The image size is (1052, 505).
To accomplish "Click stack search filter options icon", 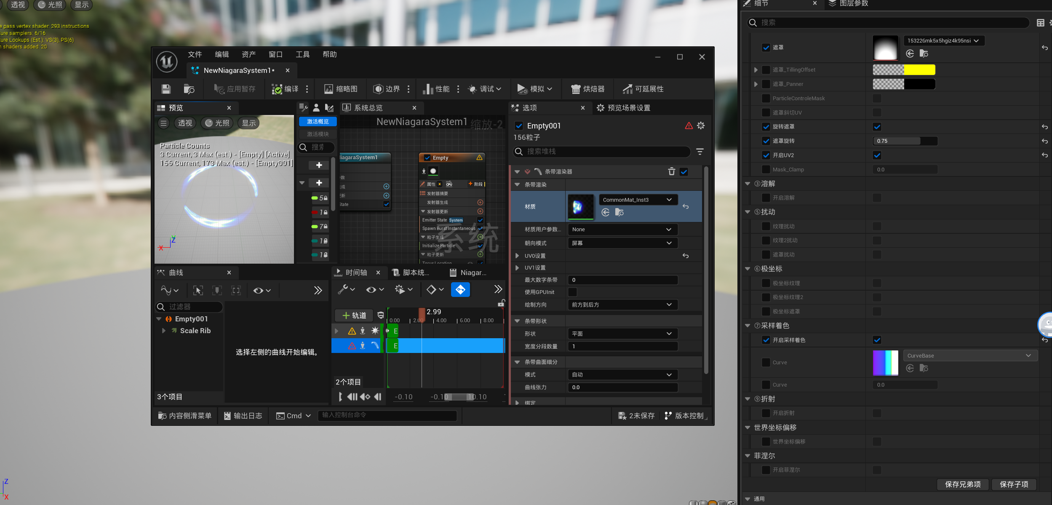I will [700, 151].
